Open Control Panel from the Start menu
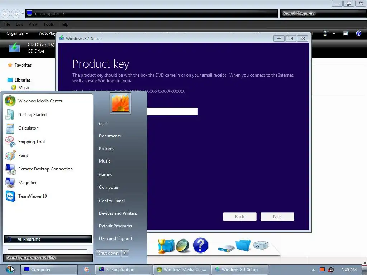Viewport: 367px width, 275px height. point(112,201)
